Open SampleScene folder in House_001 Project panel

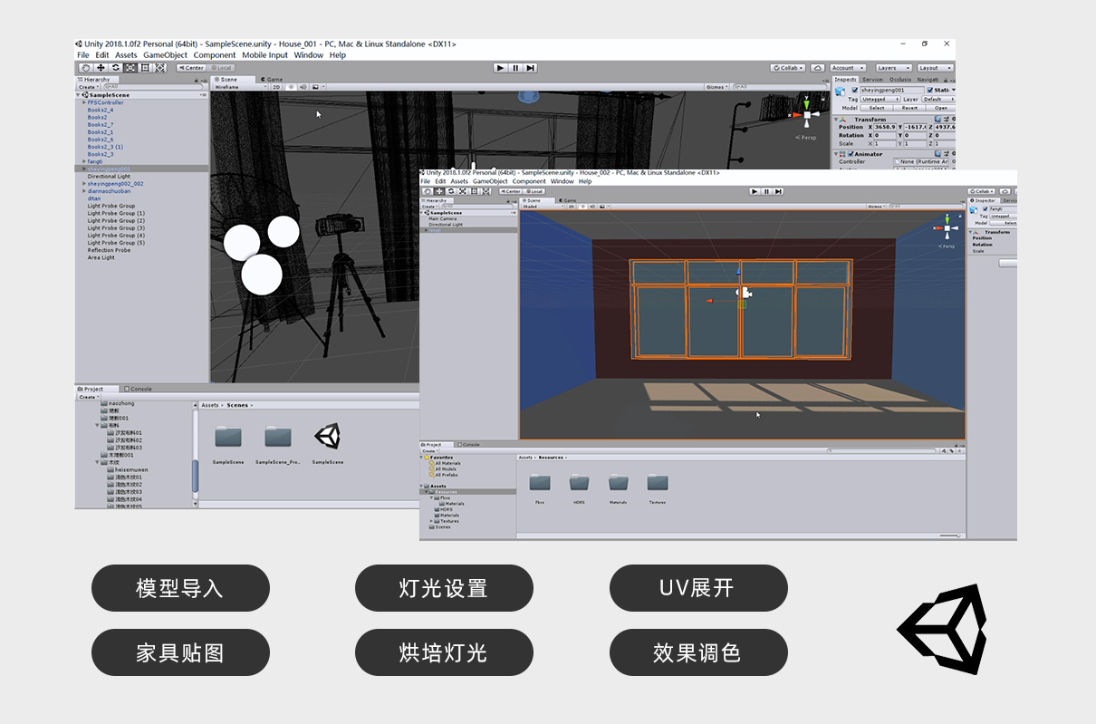click(x=228, y=438)
